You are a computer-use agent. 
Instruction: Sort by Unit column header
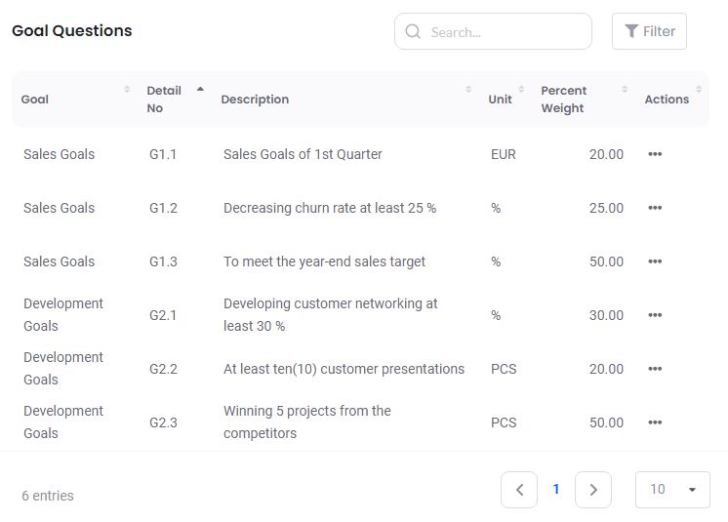(500, 100)
